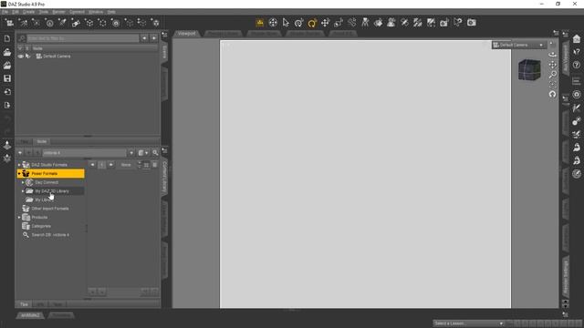Toggle visibility eye for Default Camera

coord(20,56)
